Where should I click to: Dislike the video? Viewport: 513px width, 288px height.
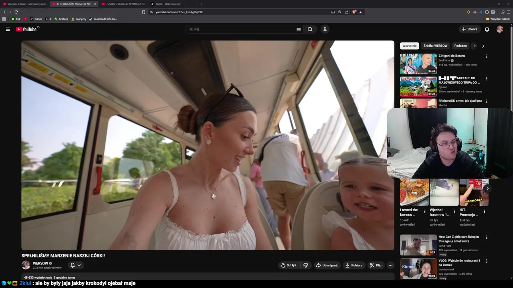tap(306, 265)
